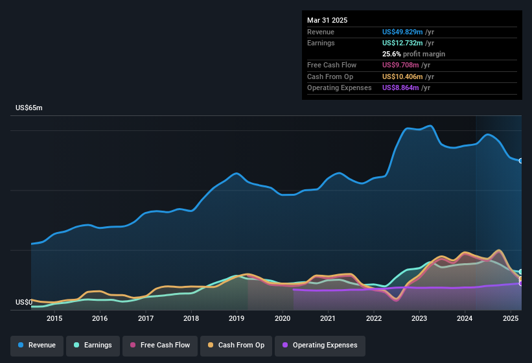This screenshot has height=363, width=532.
Task: Click the US$8.864m operating expenses value
Action: pyautogui.click(x=400, y=88)
